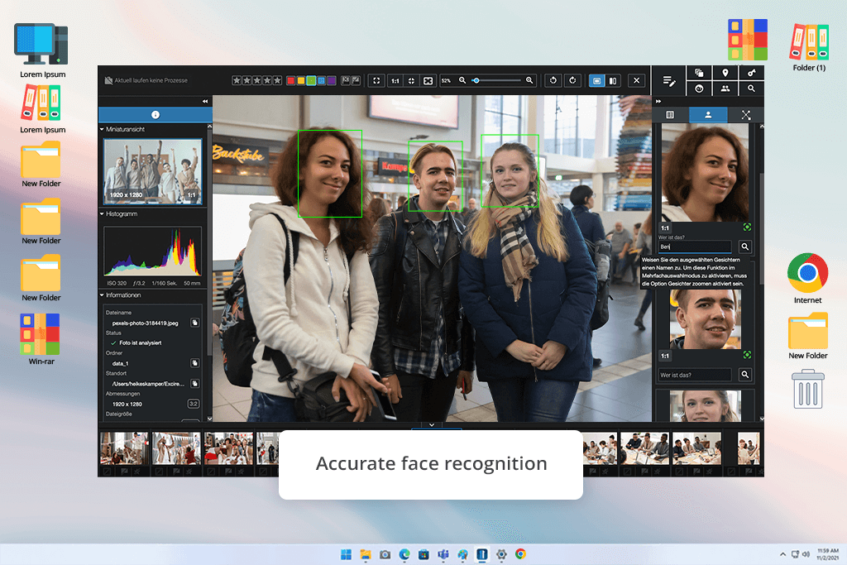
Task: Open Settings gear from taskbar
Action: [501, 554]
